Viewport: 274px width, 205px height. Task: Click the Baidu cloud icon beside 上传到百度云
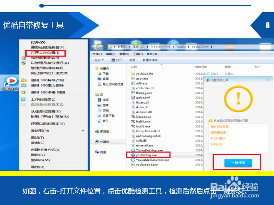(x=24, y=99)
